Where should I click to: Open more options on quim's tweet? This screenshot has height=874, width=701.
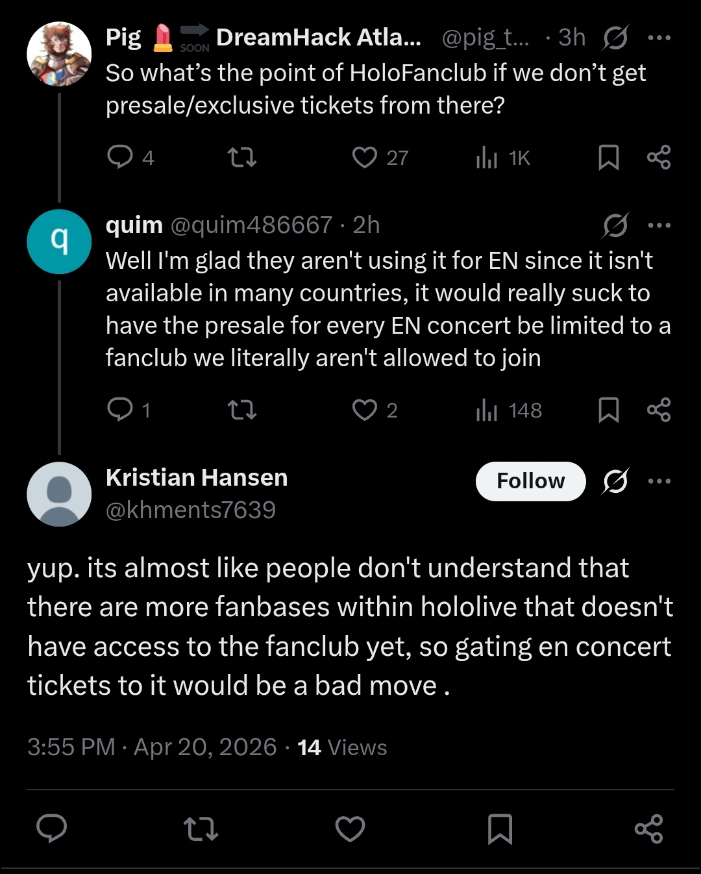pyautogui.click(x=659, y=225)
